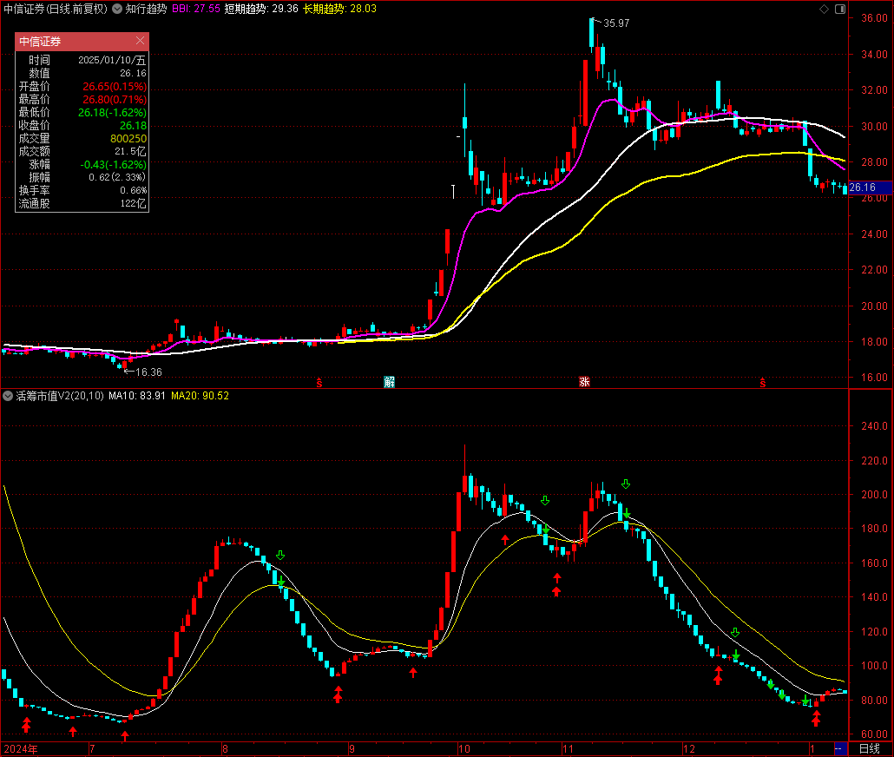Toggle the side panel layout icon
Screen dimensions: 894x757
pyautogui.click(x=839, y=9)
